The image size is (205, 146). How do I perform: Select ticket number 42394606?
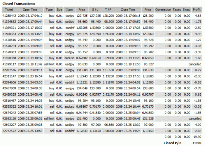coord(9,82)
